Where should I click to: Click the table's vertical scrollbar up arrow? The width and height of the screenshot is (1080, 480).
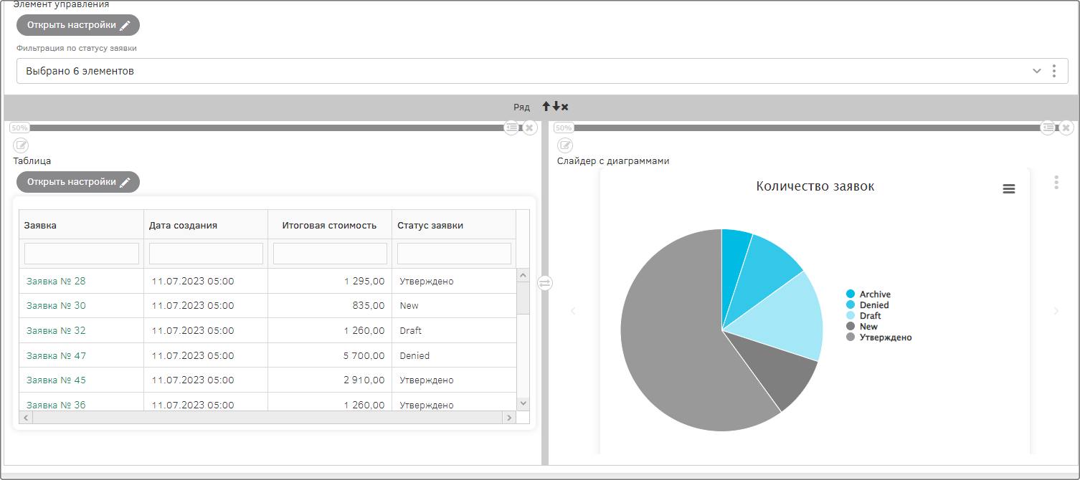(523, 275)
